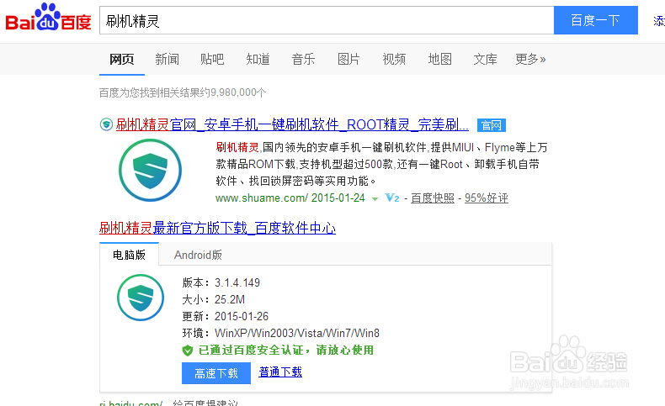Click the www.shuame.com URL text

tap(262, 198)
